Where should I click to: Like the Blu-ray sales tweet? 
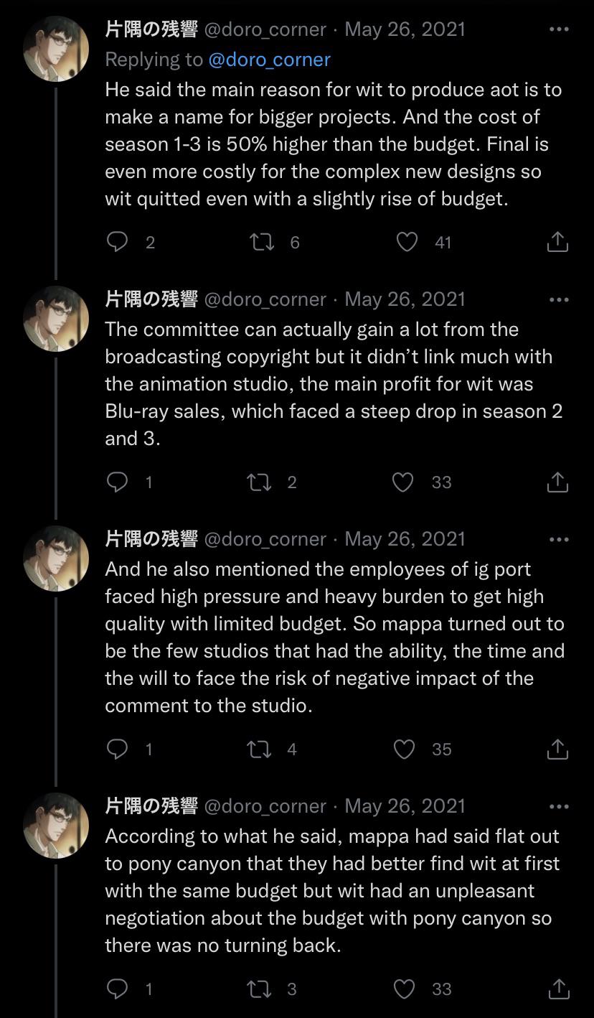coord(403,482)
